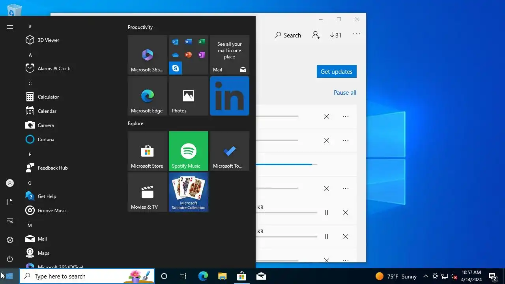Open the LinkedIn tile
The image size is (505, 284).
coord(230,96)
